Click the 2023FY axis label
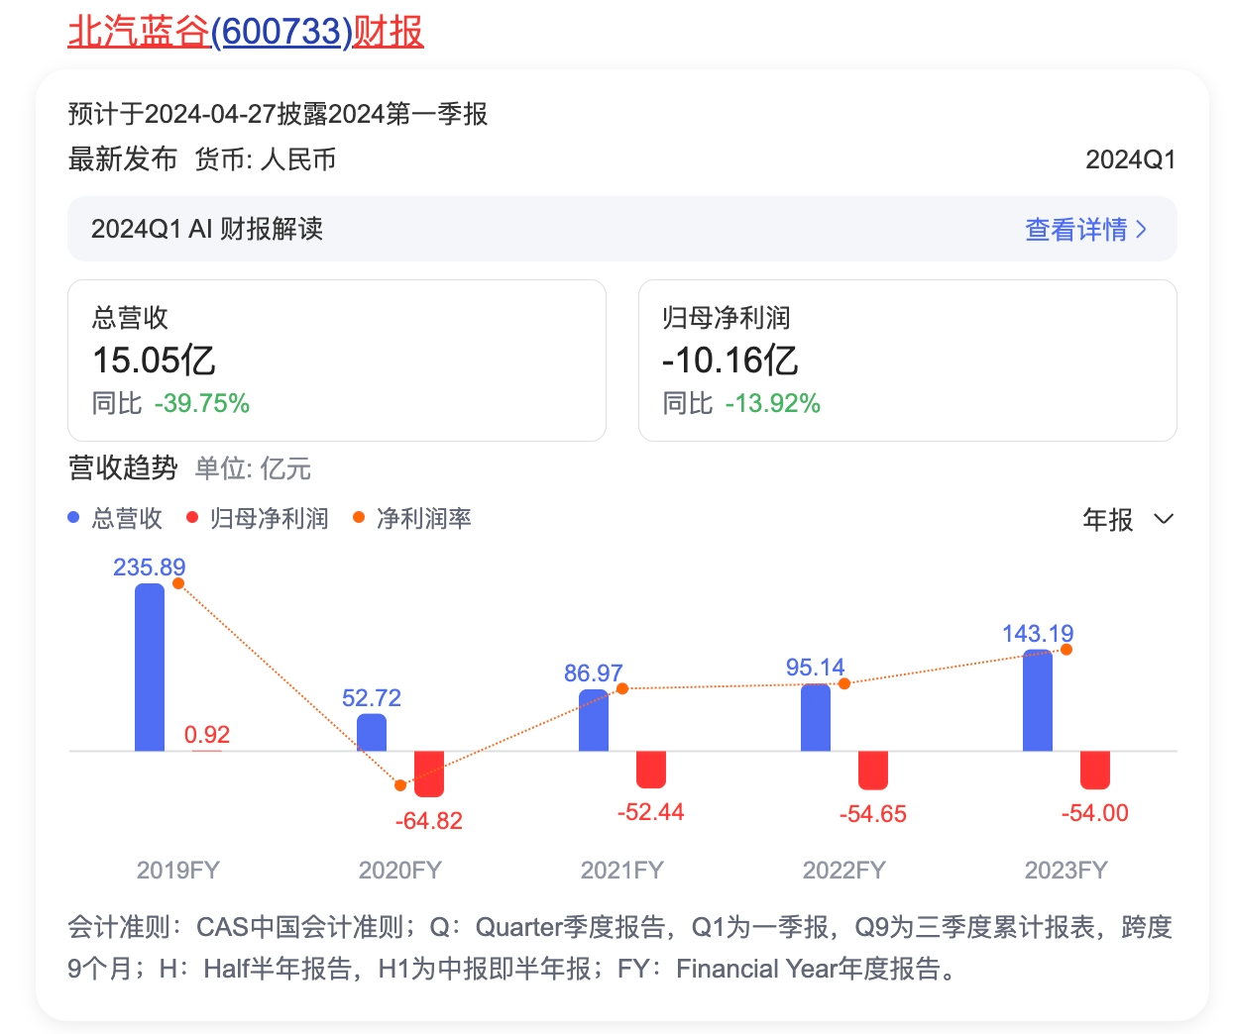Viewport: 1233px width, 1034px height. click(1066, 871)
